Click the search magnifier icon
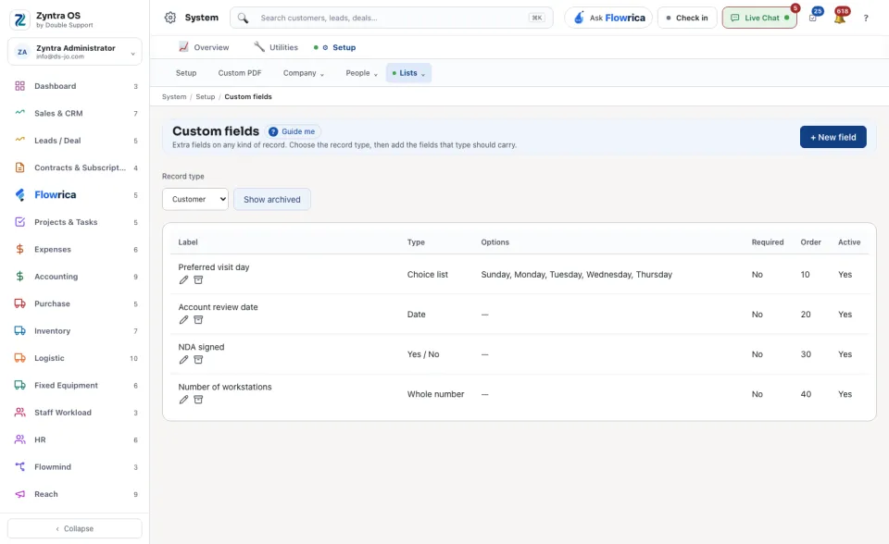 243,19
